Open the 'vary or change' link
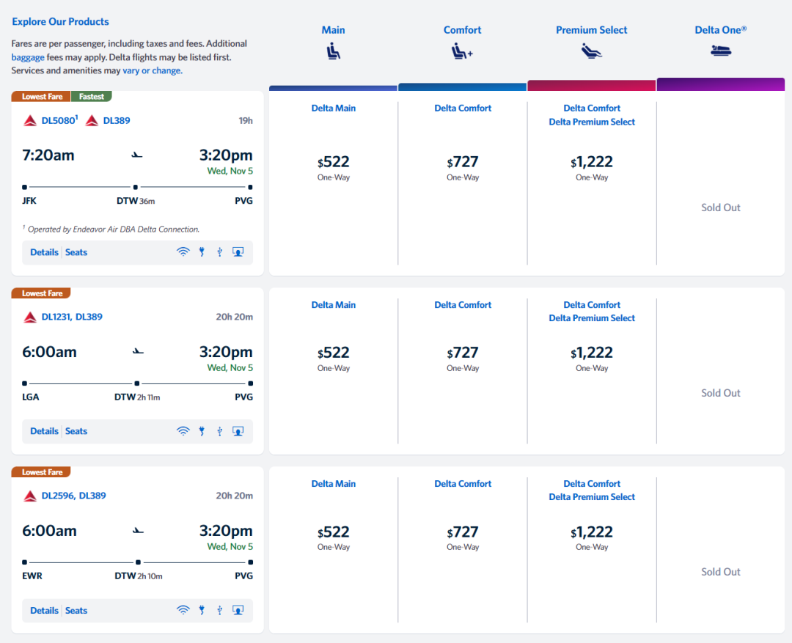792x643 pixels. click(152, 71)
